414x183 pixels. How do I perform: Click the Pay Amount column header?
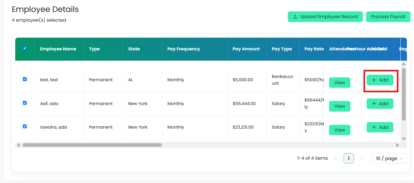point(246,49)
